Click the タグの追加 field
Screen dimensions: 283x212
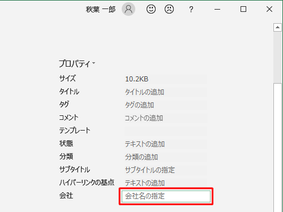pyautogui.click(x=166, y=105)
